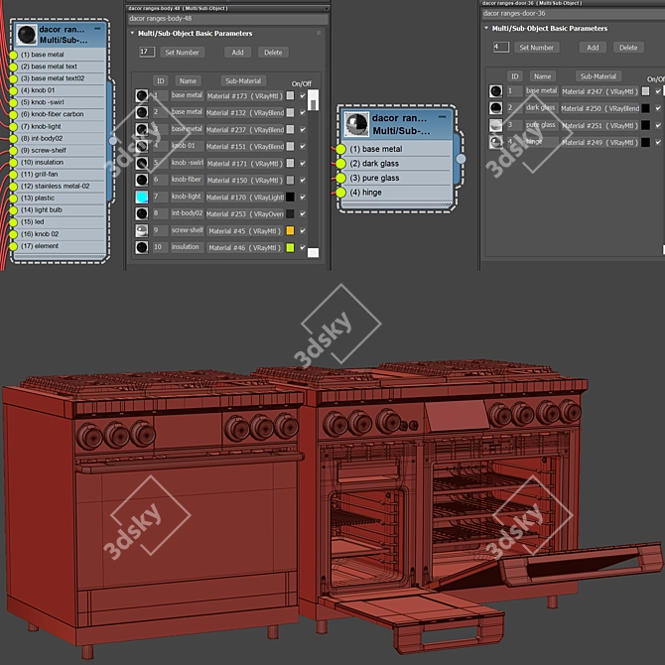Collapse the body Multi/Sub node with minus icon

[97, 29]
